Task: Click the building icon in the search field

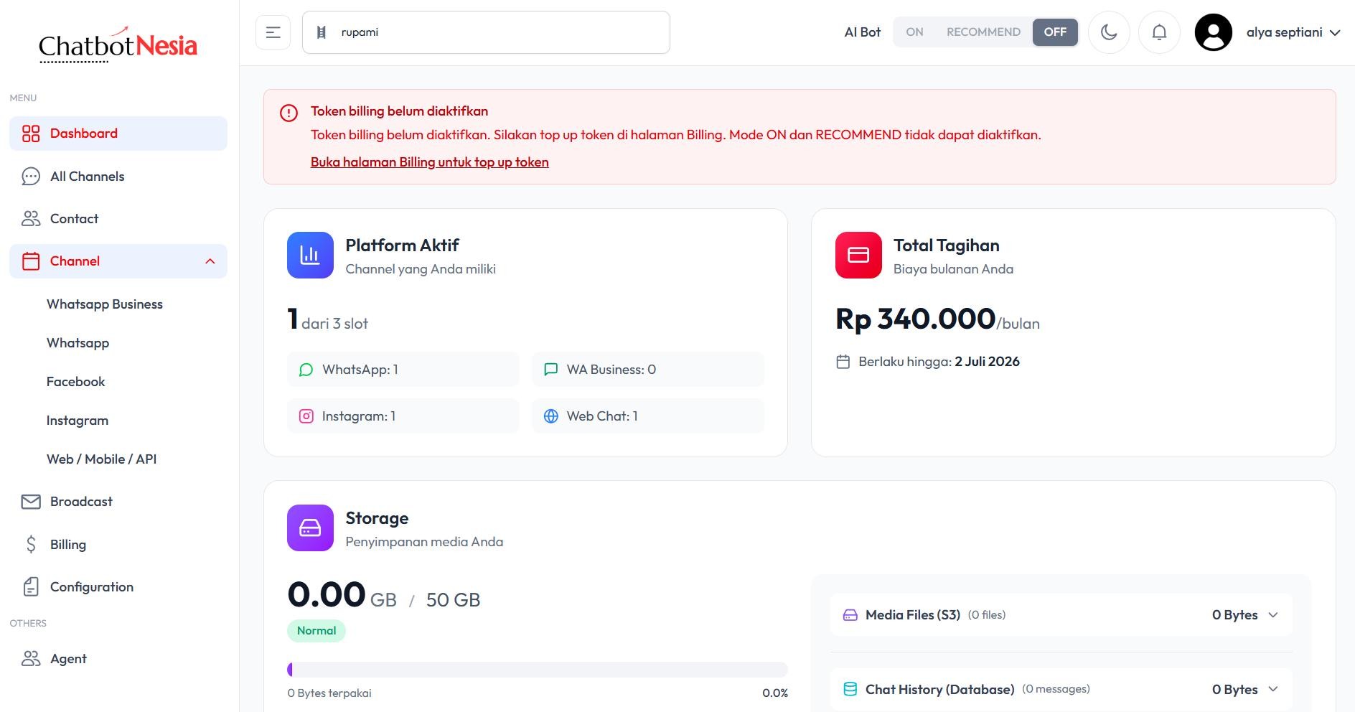Action: pos(322,32)
